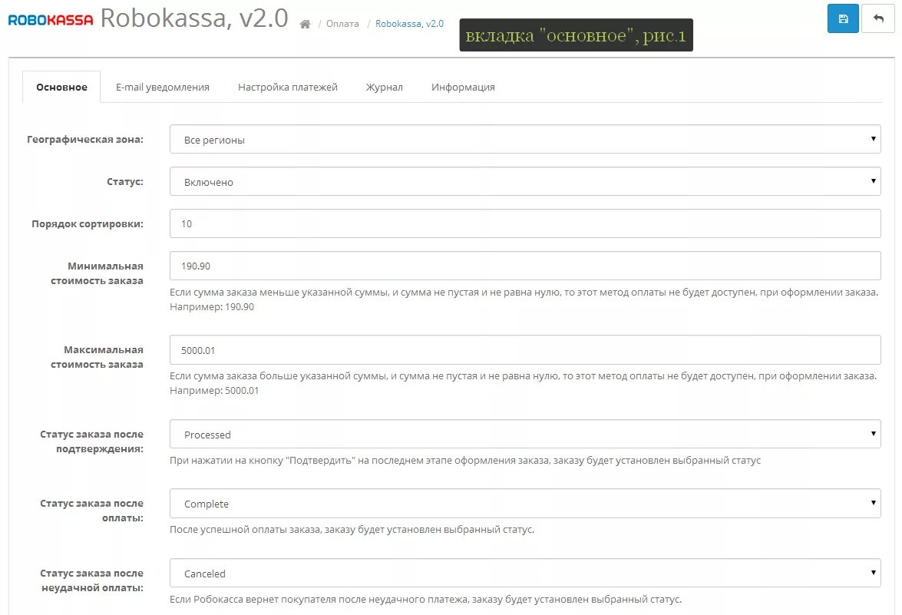Open the Настройка платежей tab

288,87
